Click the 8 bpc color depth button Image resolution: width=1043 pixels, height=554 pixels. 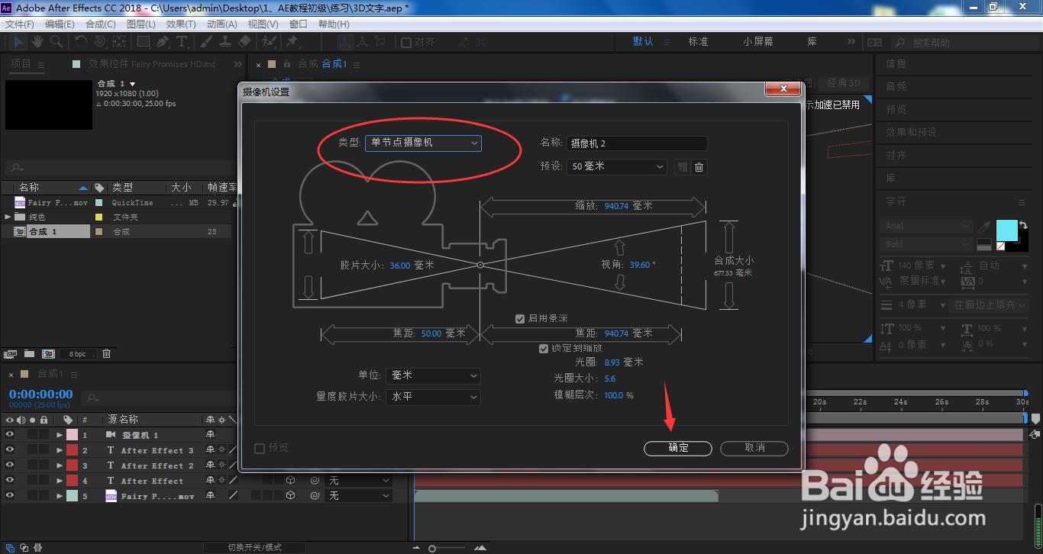78,354
